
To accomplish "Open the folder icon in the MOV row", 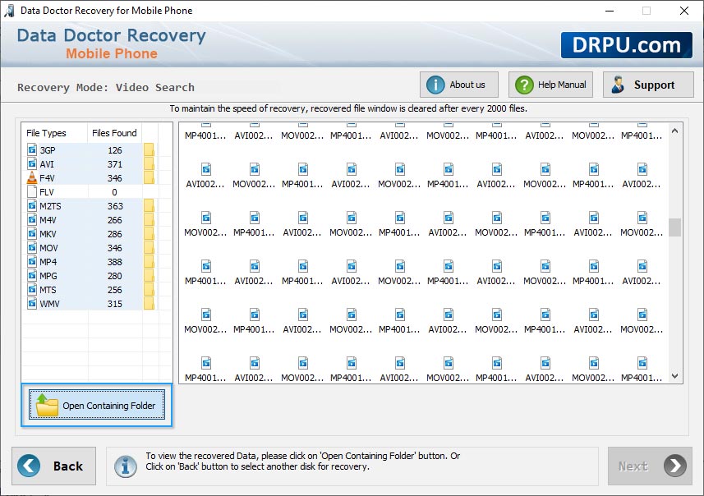I will [149, 247].
